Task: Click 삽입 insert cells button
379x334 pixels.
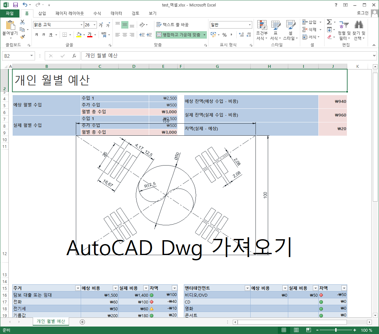Action: click(x=310, y=22)
